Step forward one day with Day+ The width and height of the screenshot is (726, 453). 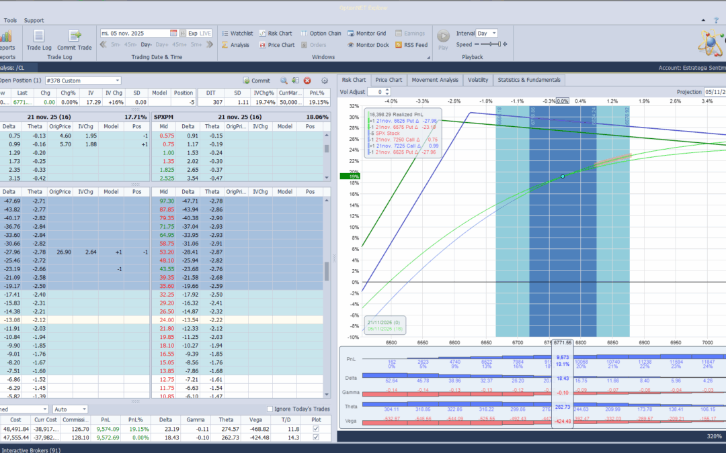click(x=162, y=45)
